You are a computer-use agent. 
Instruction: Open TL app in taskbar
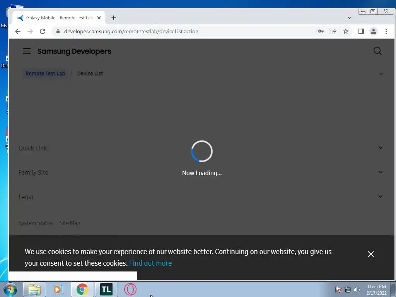pos(106,289)
